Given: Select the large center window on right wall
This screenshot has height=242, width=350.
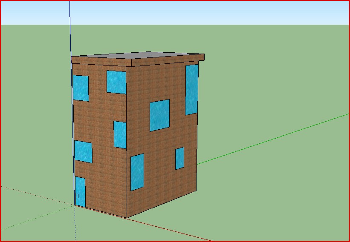Looking at the screenshot, I should pos(159,115).
